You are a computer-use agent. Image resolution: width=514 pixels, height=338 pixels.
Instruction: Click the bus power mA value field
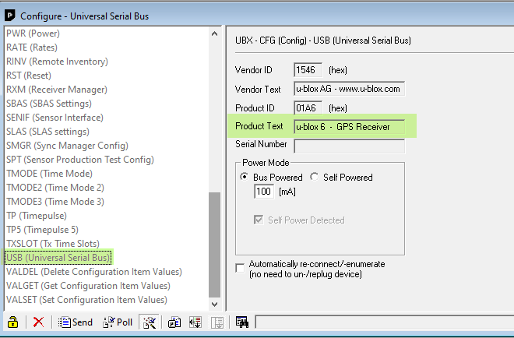pos(264,192)
